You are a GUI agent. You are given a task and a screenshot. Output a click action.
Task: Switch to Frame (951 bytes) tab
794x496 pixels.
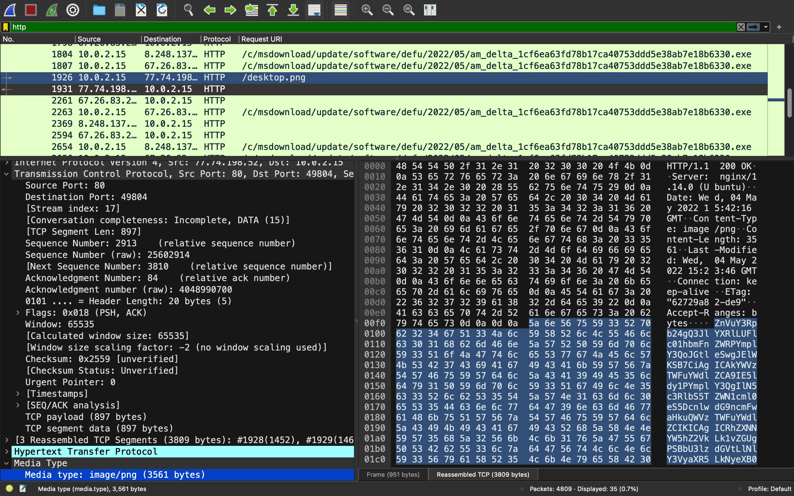click(x=393, y=475)
